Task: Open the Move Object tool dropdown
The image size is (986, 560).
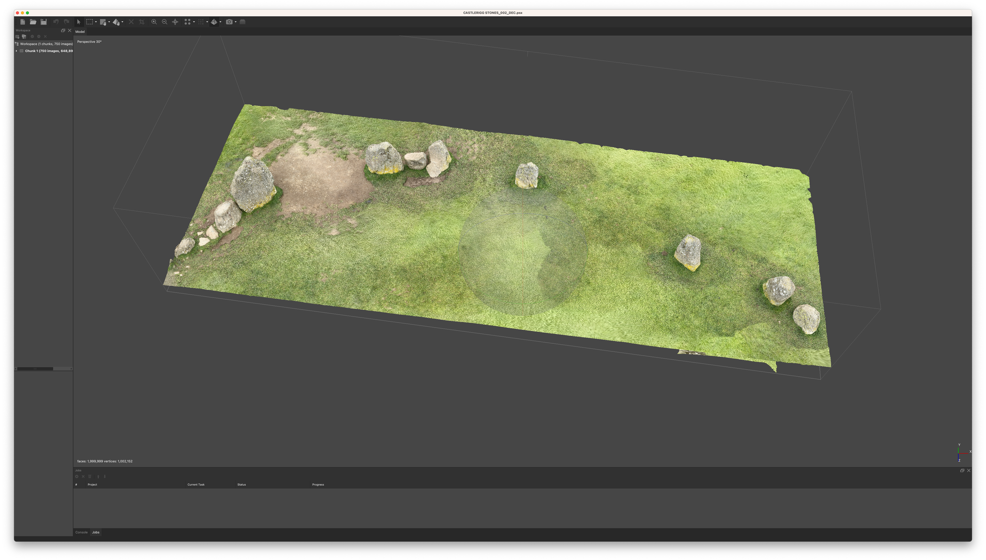Action: click(x=122, y=22)
